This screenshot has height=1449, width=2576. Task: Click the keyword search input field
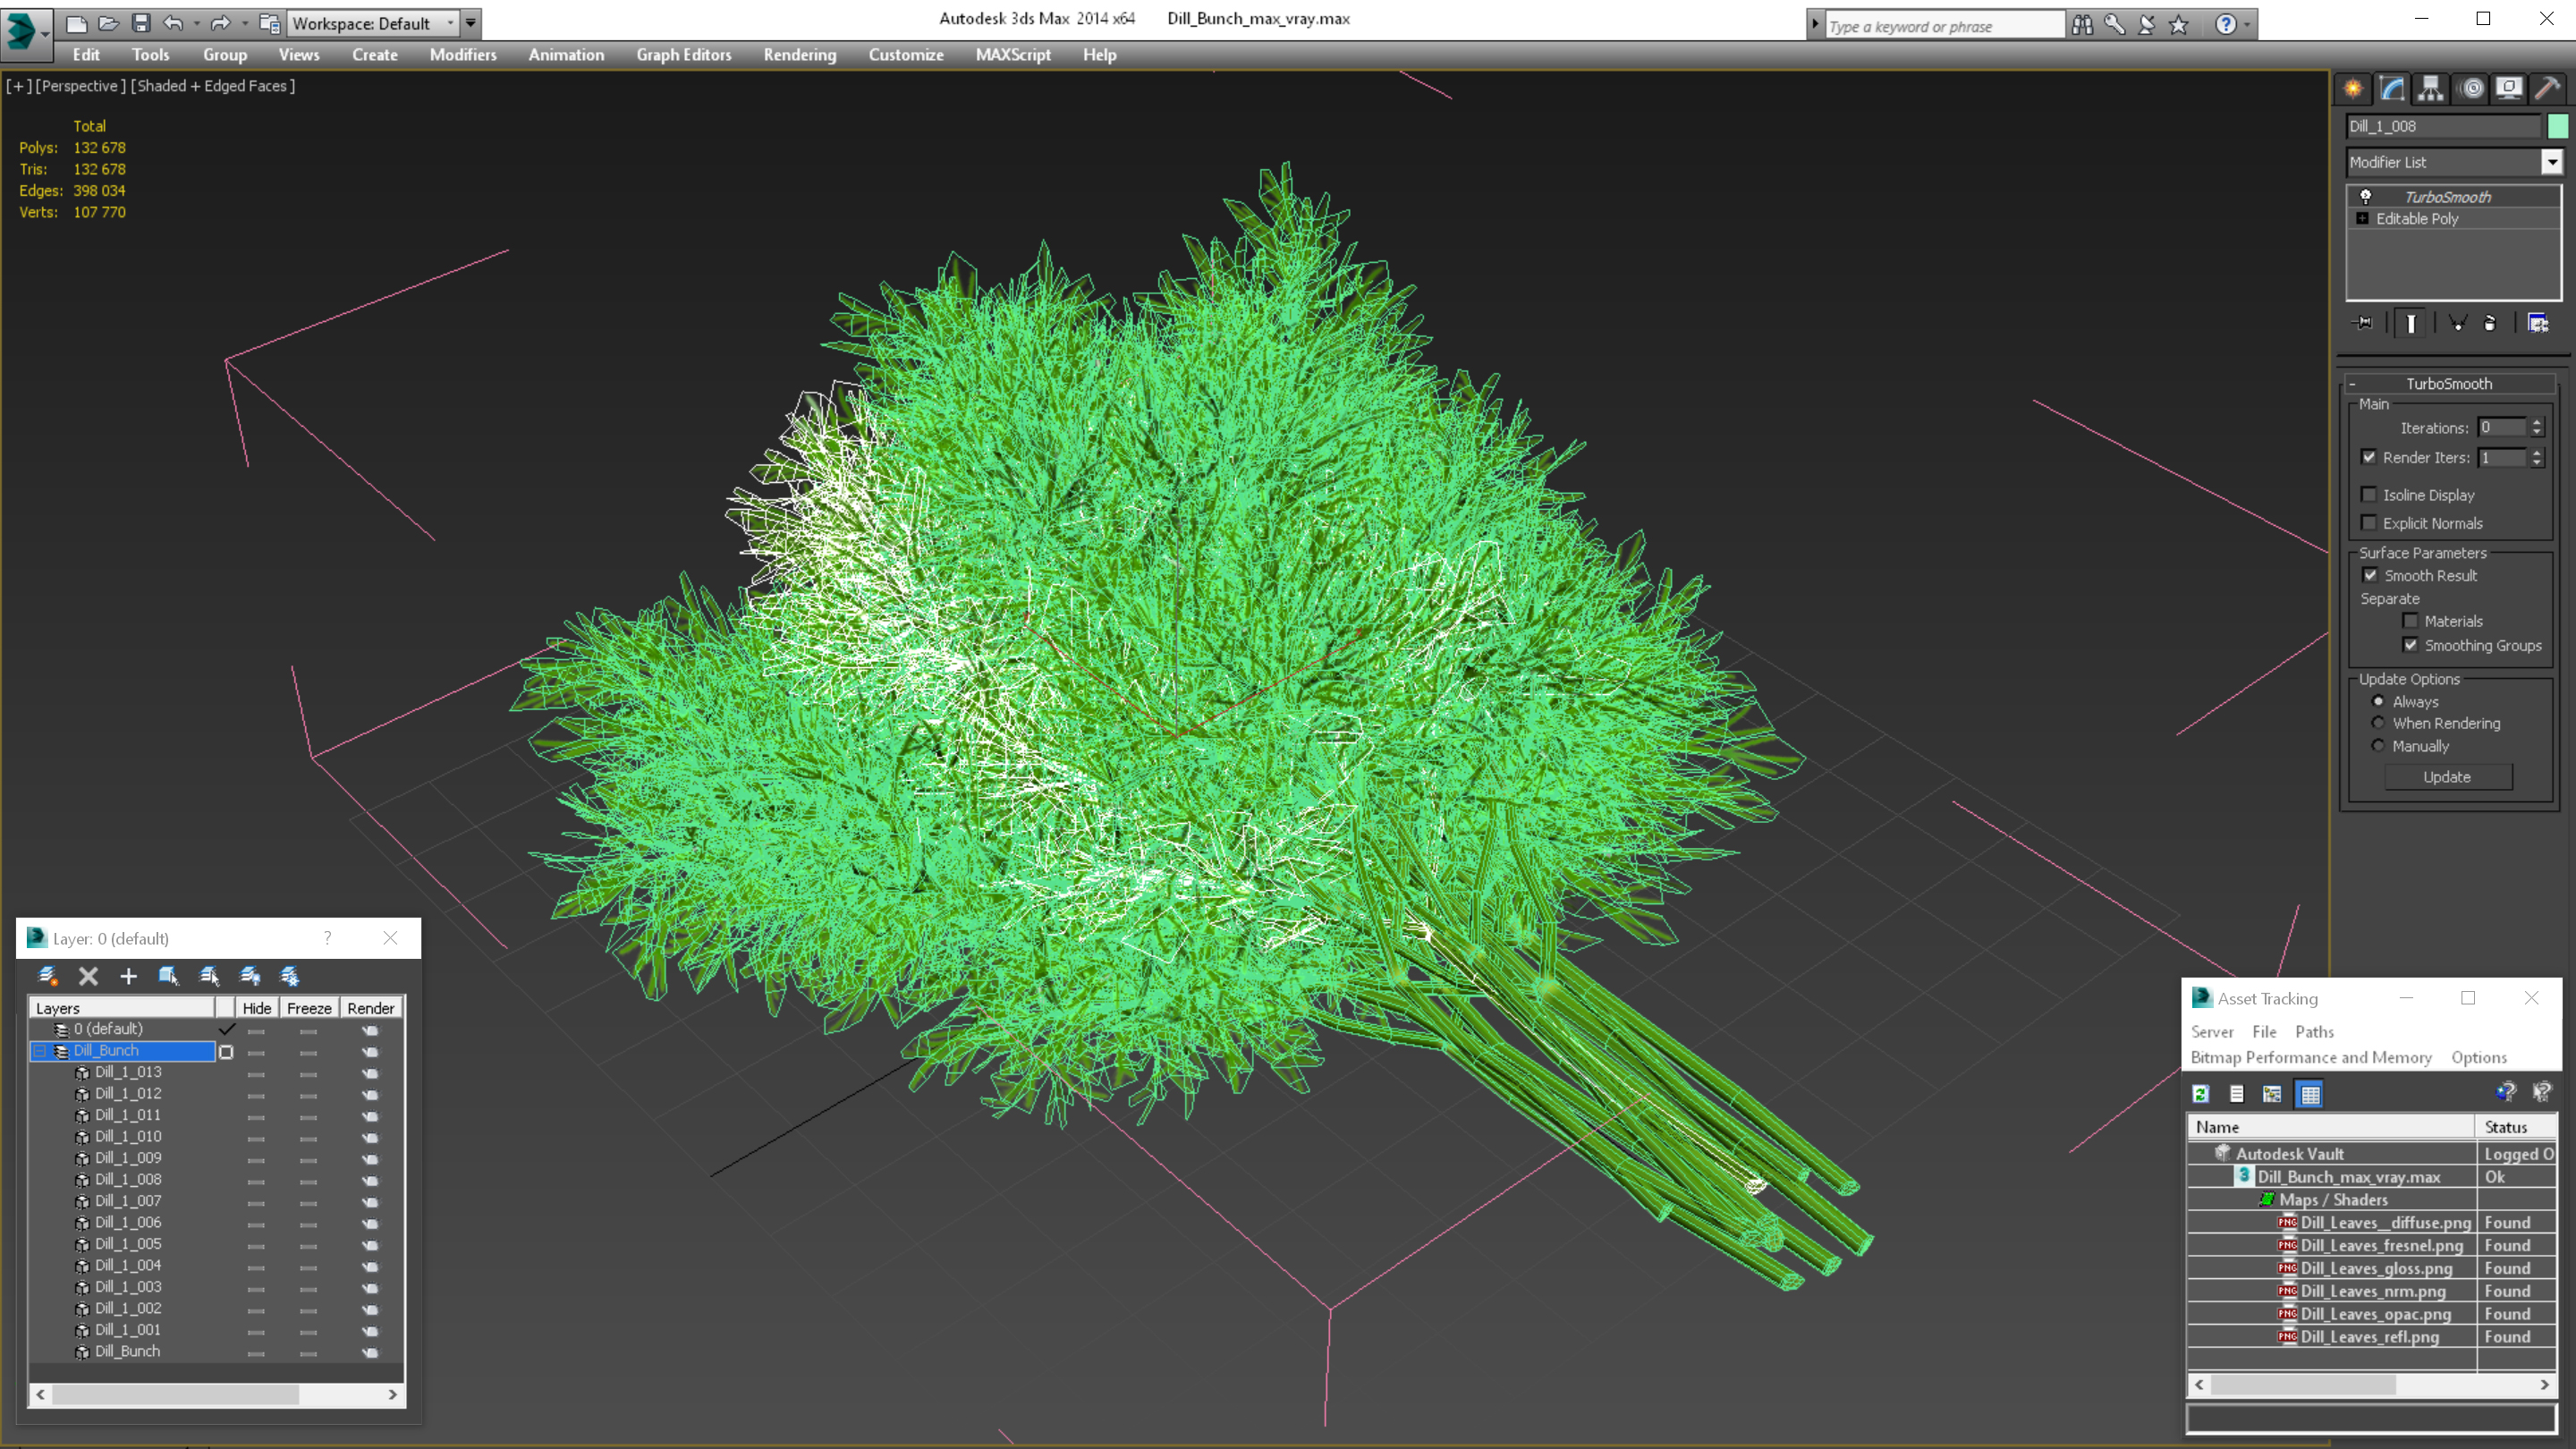pyautogui.click(x=1945, y=26)
